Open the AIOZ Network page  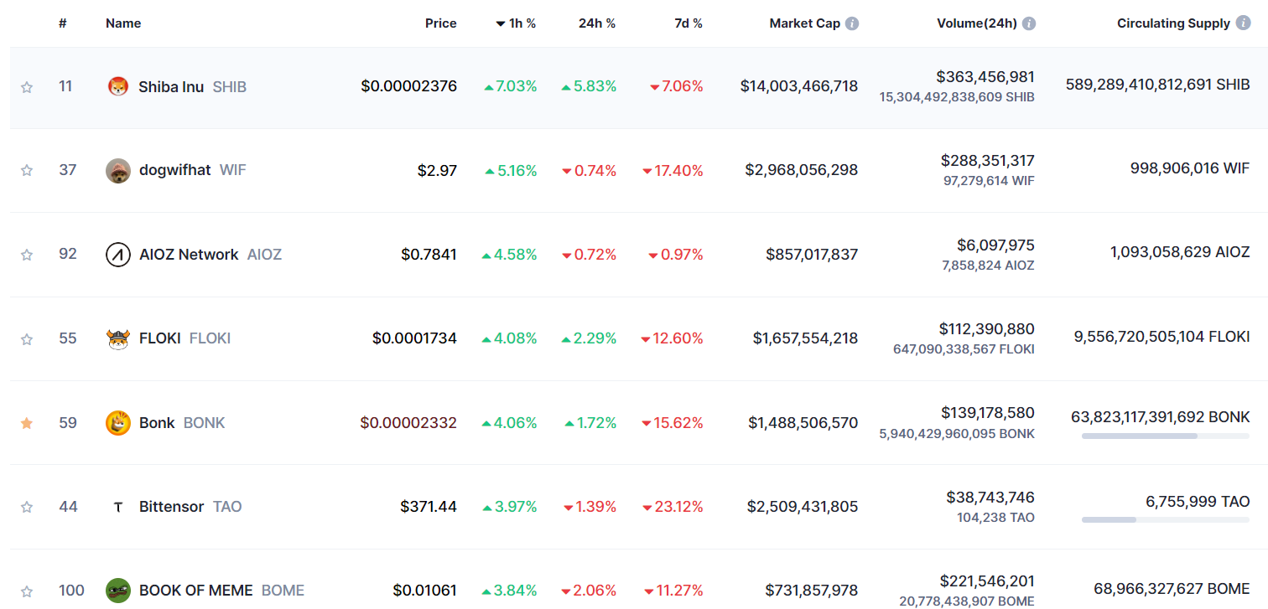pos(210,254)
